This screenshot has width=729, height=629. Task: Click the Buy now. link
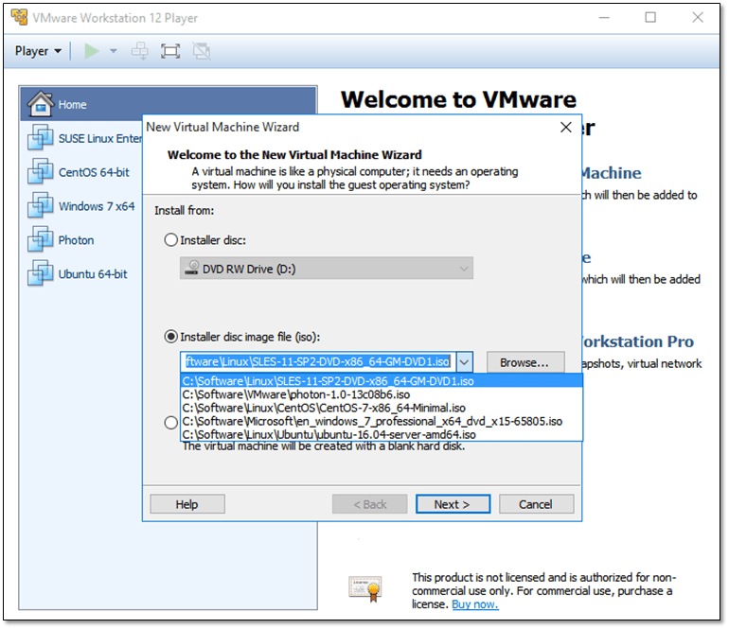point(475,604)
